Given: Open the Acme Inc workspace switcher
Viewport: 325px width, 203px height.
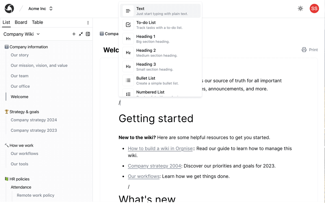Looking at the screenshot, I should click(x=41, y=9).
